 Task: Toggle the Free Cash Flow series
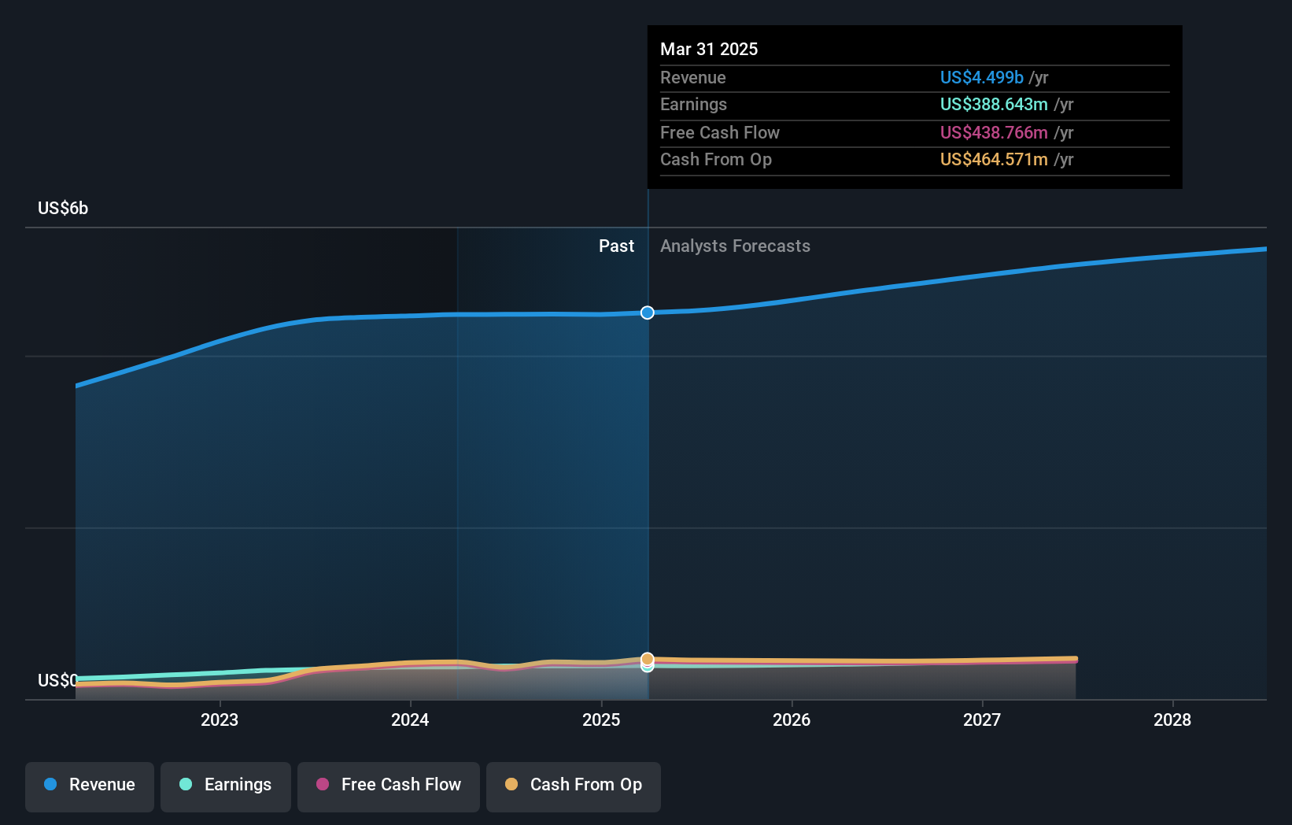pyautogui.click(x=389, y=786)
